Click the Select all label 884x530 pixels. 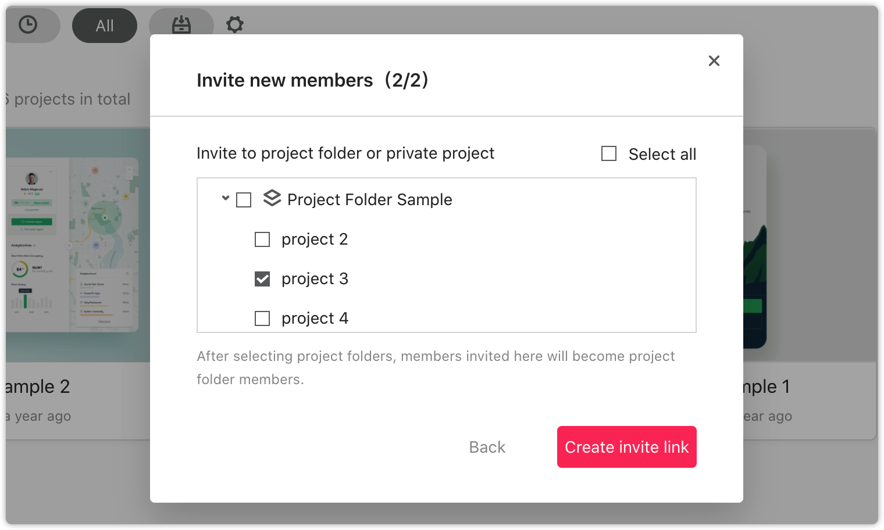[x=662, y=154]
